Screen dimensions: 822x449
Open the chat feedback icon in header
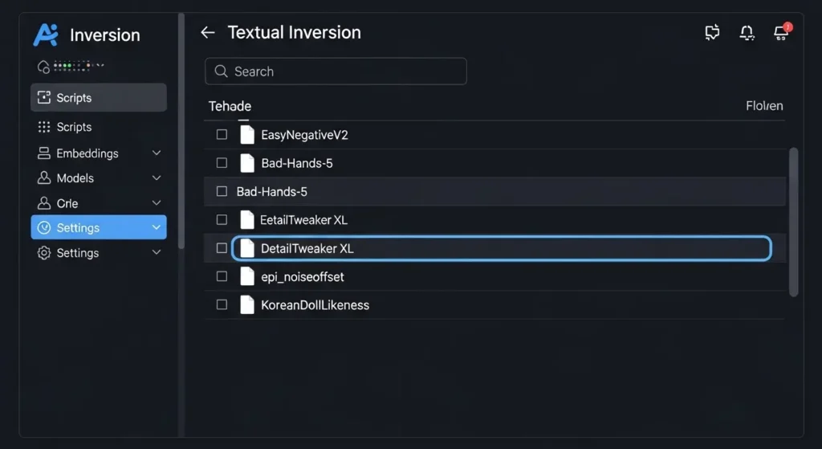712,33
